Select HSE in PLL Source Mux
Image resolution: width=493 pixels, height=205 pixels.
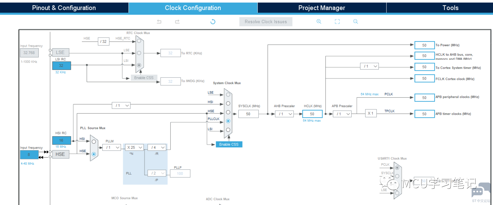pos(94,154)
